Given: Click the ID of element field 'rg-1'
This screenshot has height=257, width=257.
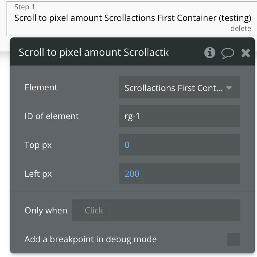Looking at the screenshot, I should click(x=179, y=116).
